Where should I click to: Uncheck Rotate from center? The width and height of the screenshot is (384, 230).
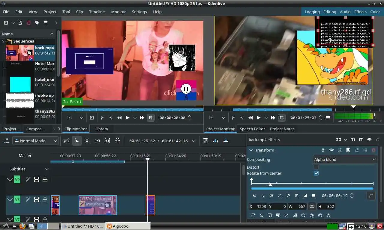(316, 173)
